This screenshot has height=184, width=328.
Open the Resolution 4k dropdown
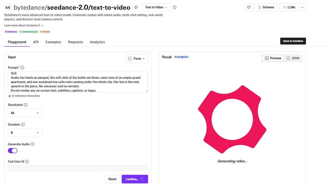25,113
